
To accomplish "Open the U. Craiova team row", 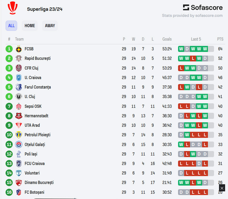I will [115, 77].
